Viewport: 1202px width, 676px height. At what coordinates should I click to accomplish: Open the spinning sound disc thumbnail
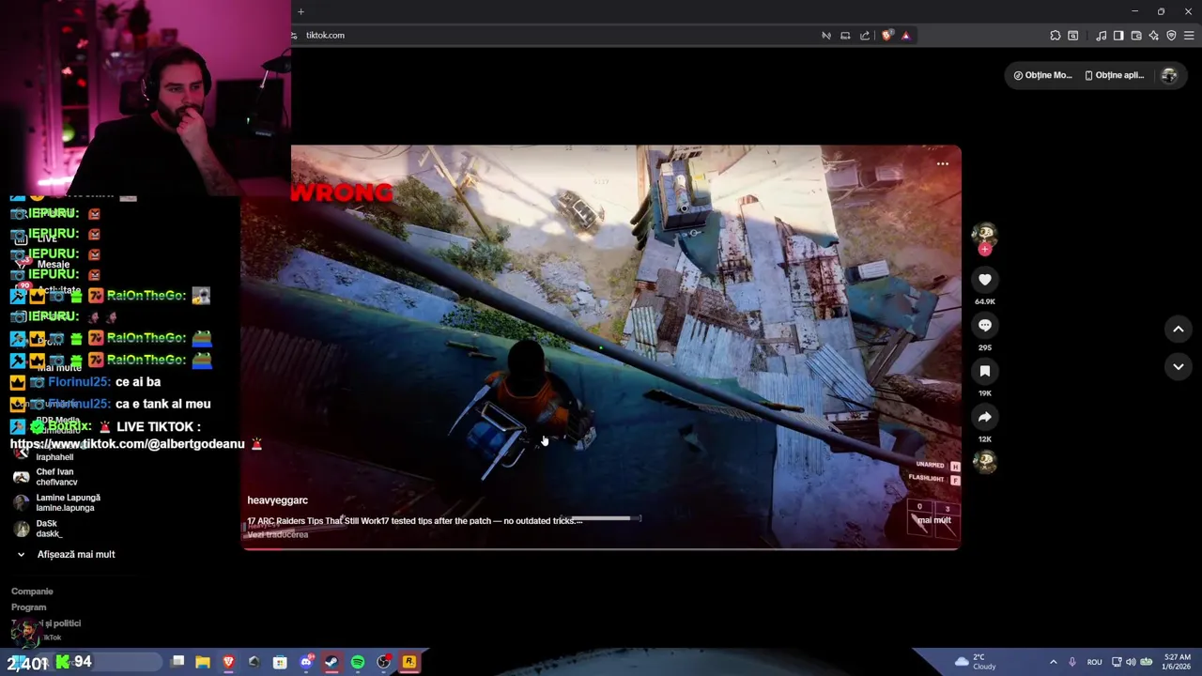point(984,462)
